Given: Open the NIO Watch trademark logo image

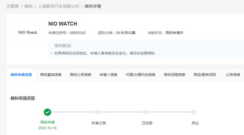Looking at the screenshot, I should click(x=27, y=32).
